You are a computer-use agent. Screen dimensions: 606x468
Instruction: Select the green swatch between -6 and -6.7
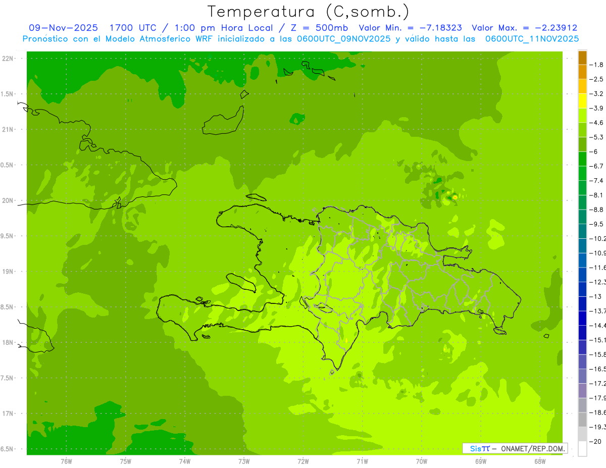click(582, 159)
